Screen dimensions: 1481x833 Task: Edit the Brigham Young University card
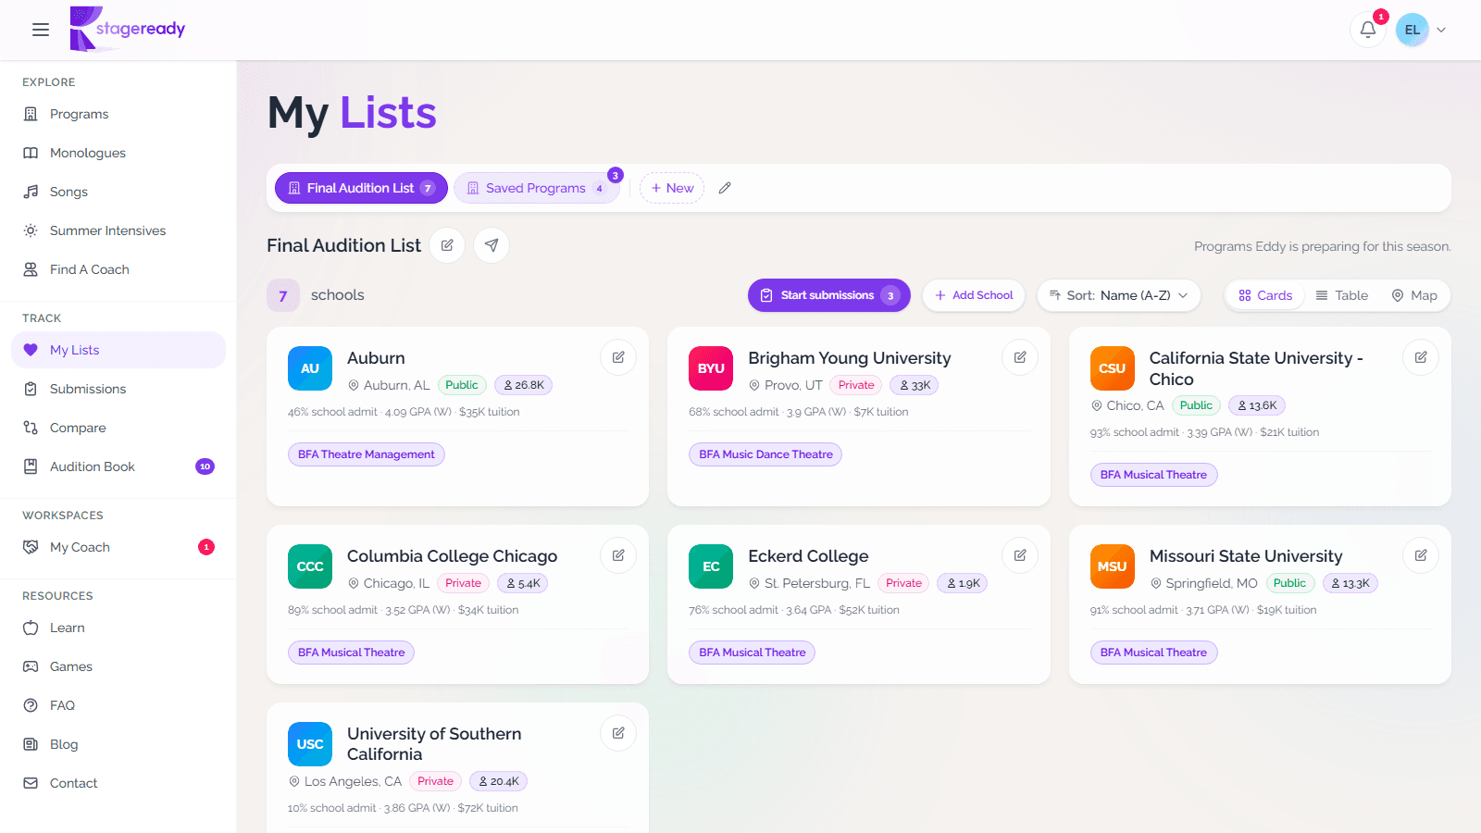click(x=1020, y=357)
